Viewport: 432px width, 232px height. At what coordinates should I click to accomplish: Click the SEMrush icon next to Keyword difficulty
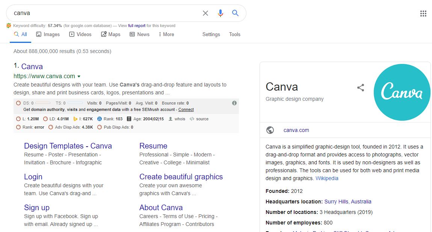coord(8,26)
